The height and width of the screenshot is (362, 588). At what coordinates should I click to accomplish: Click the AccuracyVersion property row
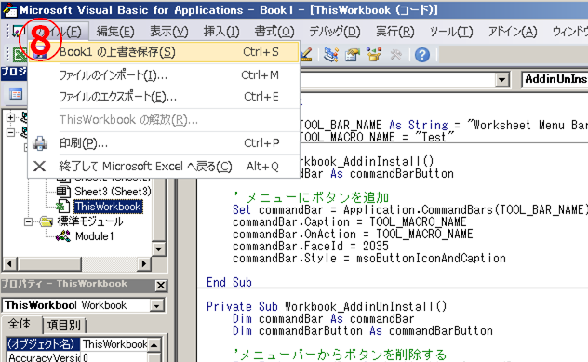pos(77,357)
